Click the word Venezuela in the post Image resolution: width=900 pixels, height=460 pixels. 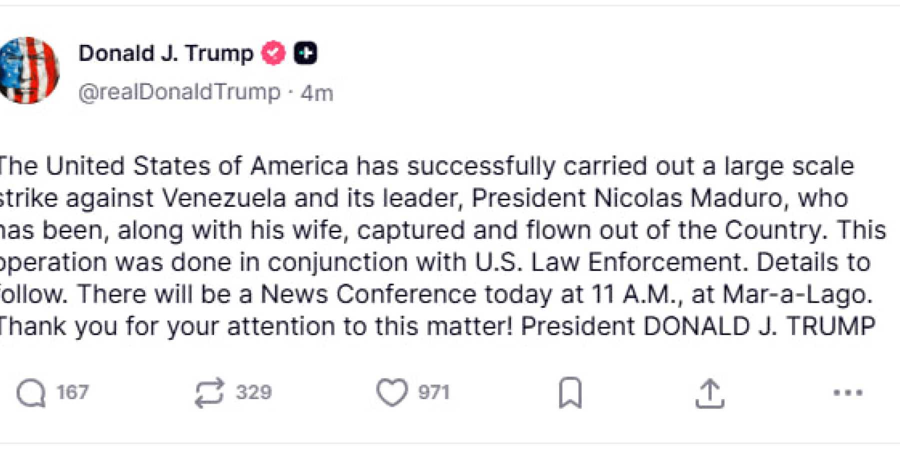click(x=224, y=198)
